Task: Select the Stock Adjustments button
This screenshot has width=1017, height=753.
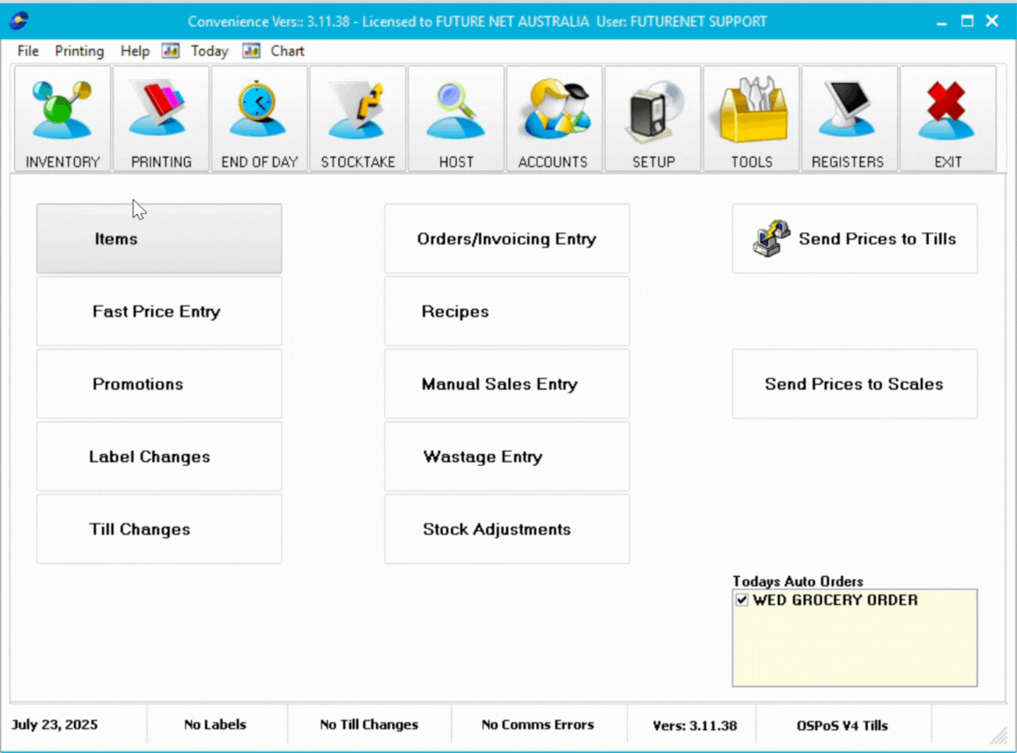Action: click(507, 529)
